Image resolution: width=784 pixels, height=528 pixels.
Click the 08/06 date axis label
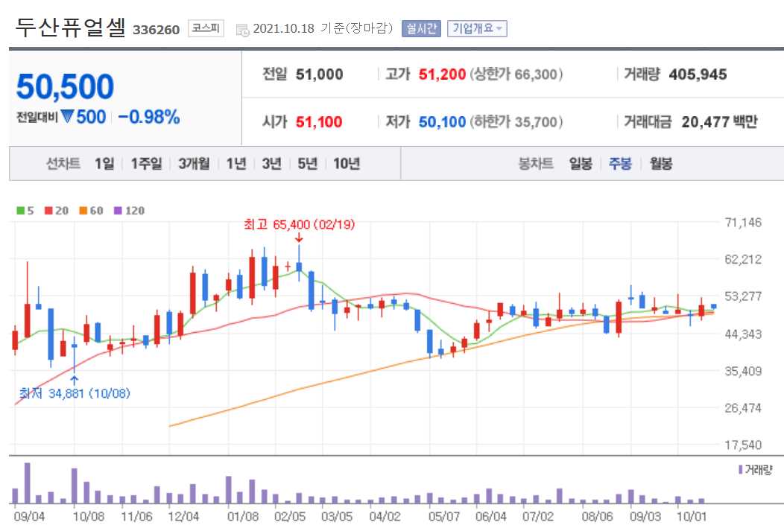coord(597,516)
